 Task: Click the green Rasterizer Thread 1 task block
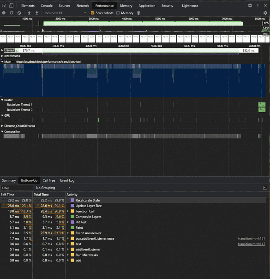click(x=262, y=105)
